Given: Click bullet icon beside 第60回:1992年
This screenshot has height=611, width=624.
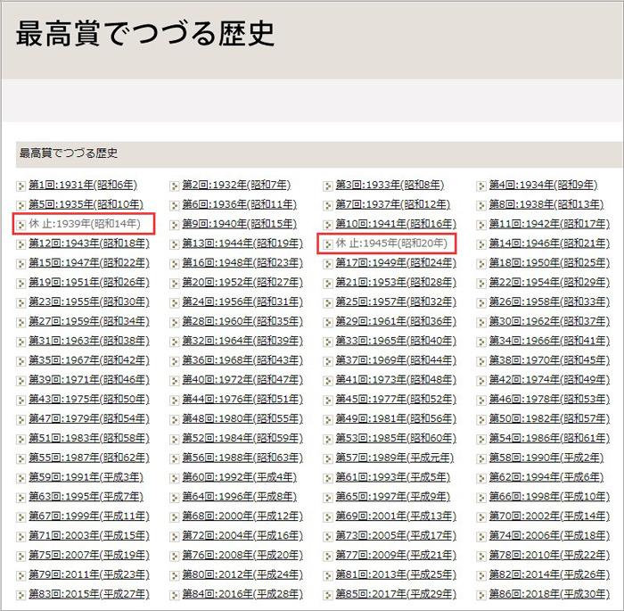Looking at the screenshot, I should tap(175, 479).
